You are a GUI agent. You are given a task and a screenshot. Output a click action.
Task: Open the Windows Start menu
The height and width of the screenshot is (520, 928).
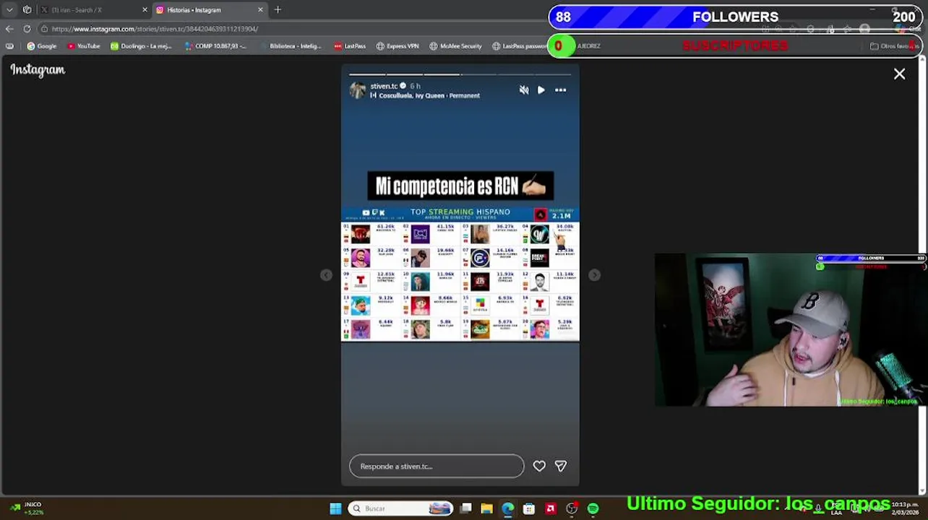[335, 508]
